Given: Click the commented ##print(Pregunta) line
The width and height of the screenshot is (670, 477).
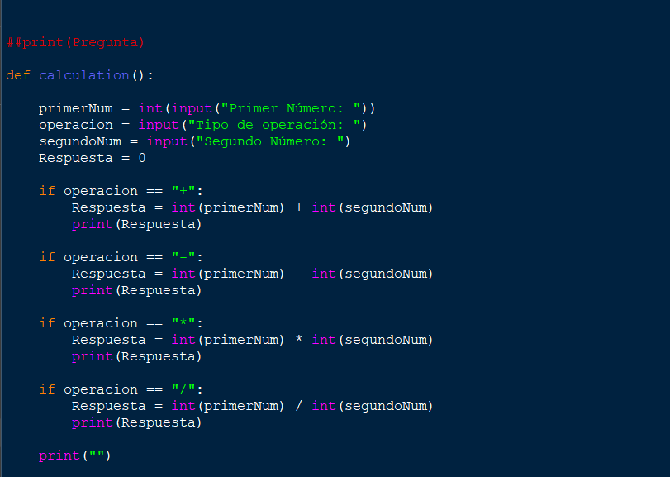Looking at the screenshot, I should (75, 42).
